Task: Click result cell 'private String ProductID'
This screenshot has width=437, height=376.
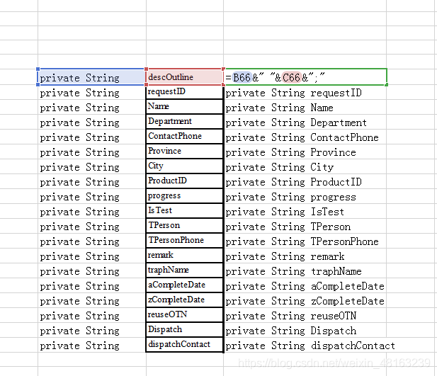Action: (305, 182)
